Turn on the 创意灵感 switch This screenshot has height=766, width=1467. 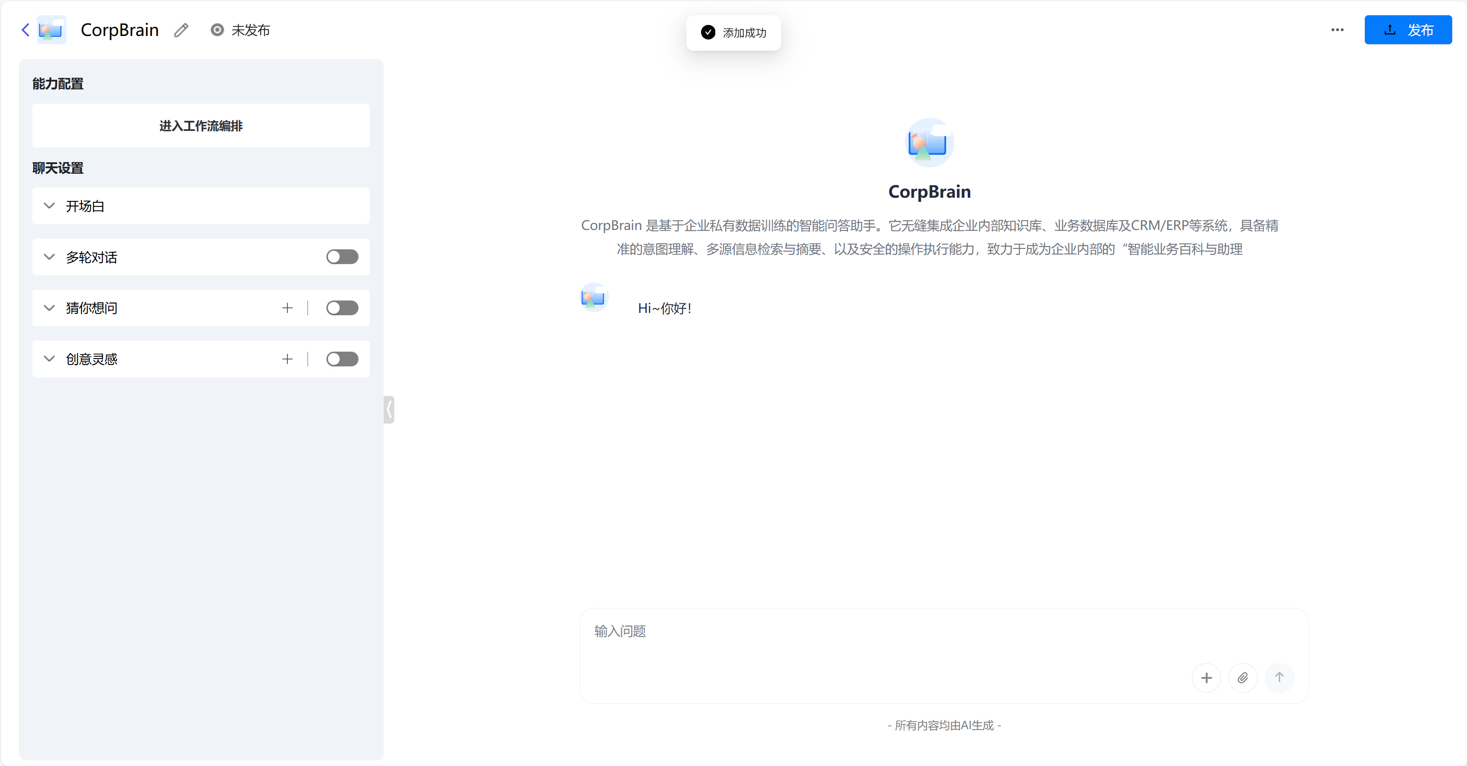click(x=342, y=359)
